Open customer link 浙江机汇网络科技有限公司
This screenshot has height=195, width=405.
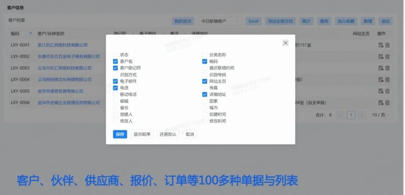(63, 45)
